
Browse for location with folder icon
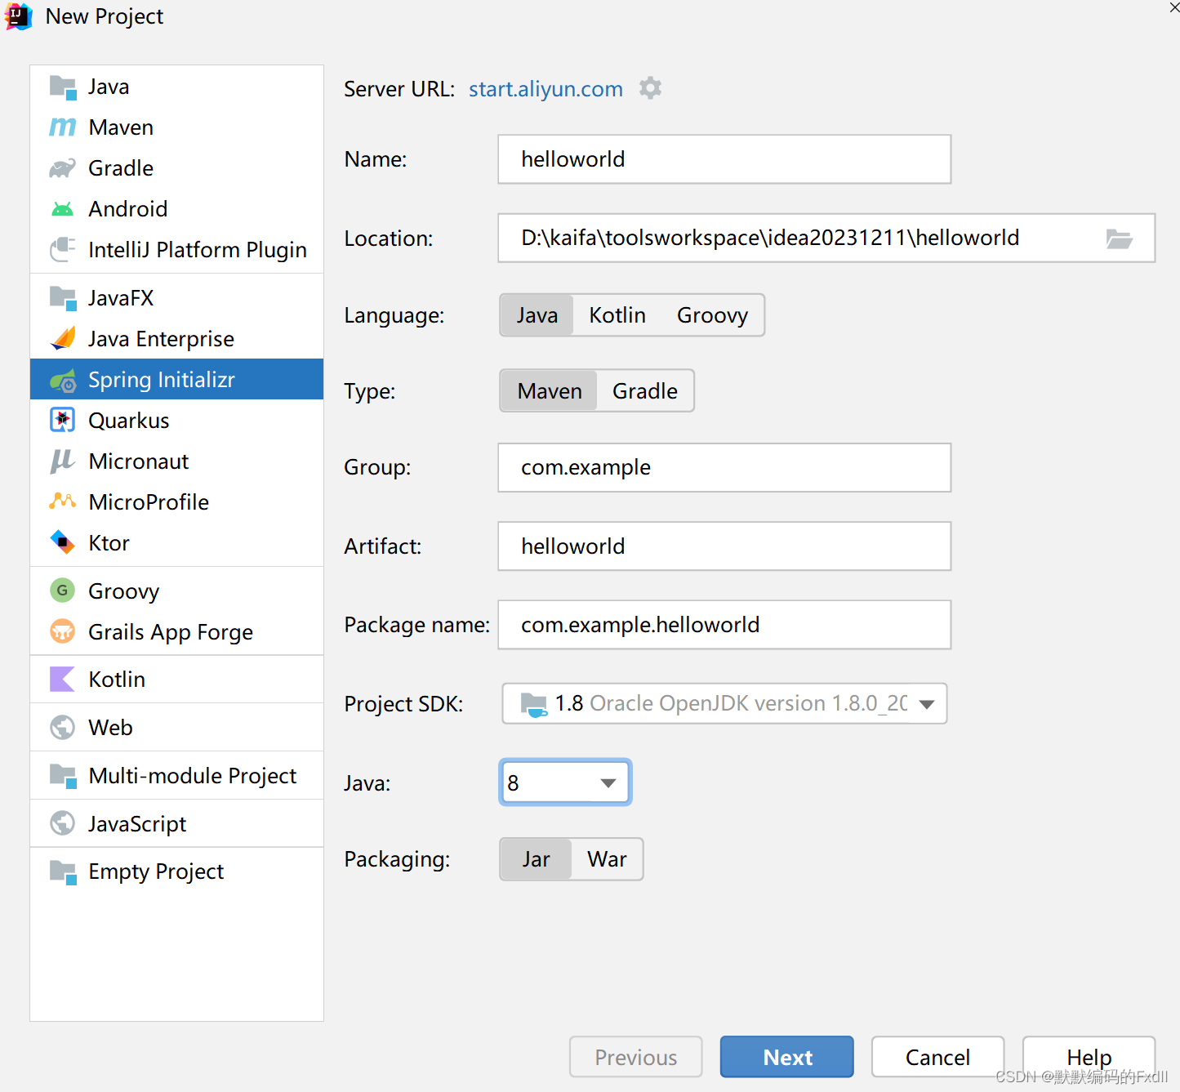coord(1119,238)
